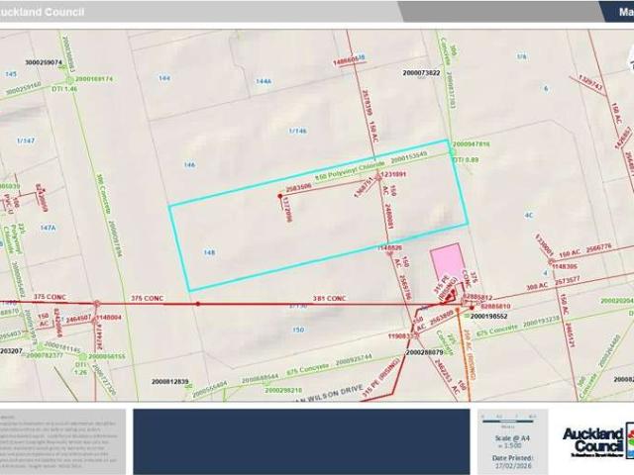
Task: Click the scale bar graphic
Action: click(509, 422)
